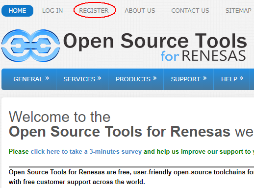
Task: Click the chevron beside SUPPORT
Action: point(204,78)
